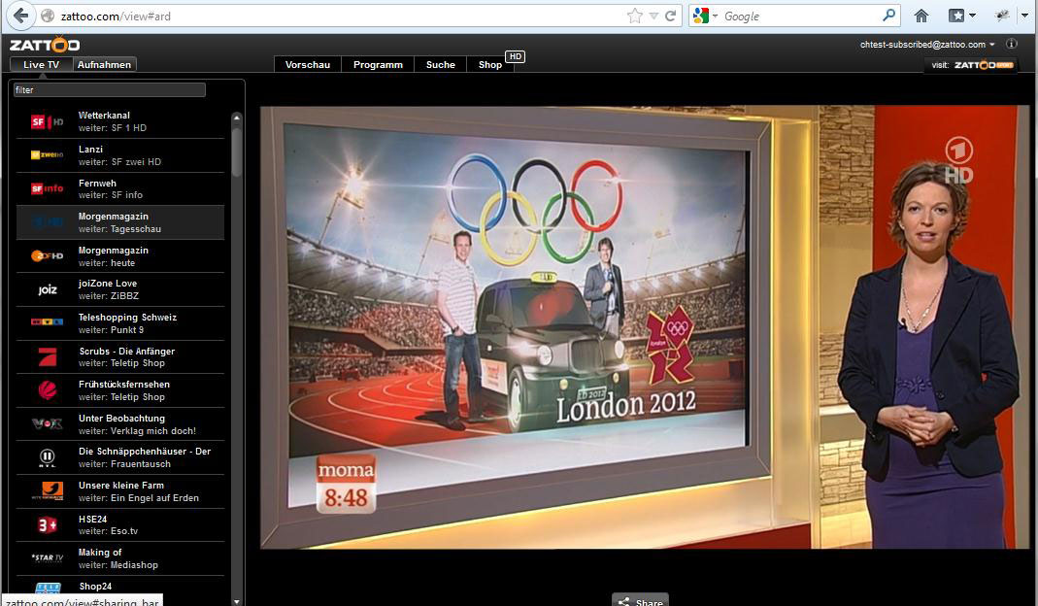
Task: Select the kabel eins logo beside Unsere kleine Farm
Action: tap(47, 491)
